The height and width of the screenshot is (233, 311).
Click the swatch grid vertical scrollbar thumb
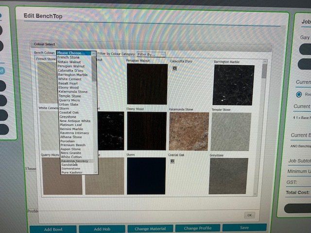coord(264,71)
